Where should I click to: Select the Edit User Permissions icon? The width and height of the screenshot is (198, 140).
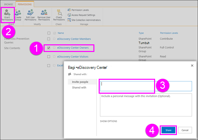tap(30, 15)
